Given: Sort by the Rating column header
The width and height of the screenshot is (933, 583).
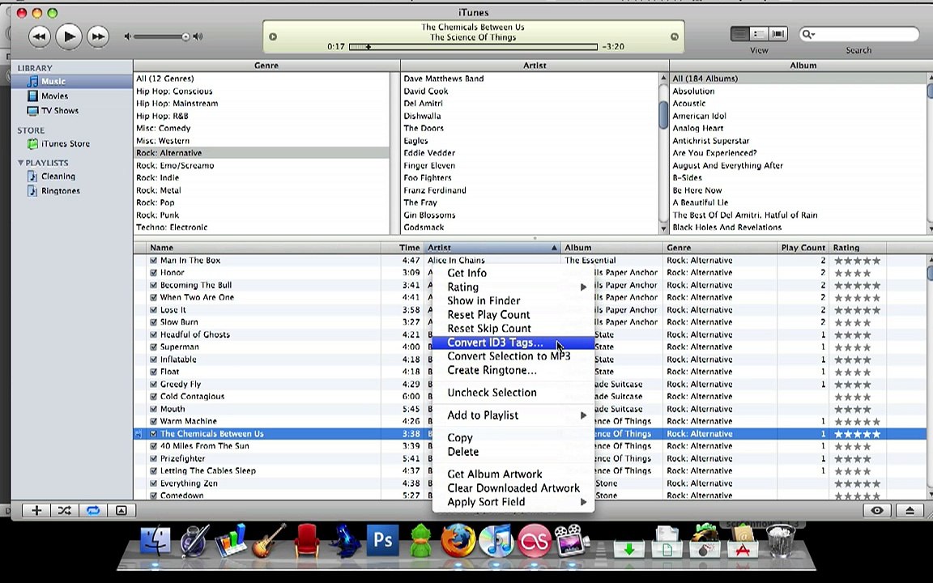Looking at the screenshot, I should point(858,248).
